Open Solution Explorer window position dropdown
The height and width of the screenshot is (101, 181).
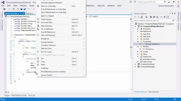[170, 13]
